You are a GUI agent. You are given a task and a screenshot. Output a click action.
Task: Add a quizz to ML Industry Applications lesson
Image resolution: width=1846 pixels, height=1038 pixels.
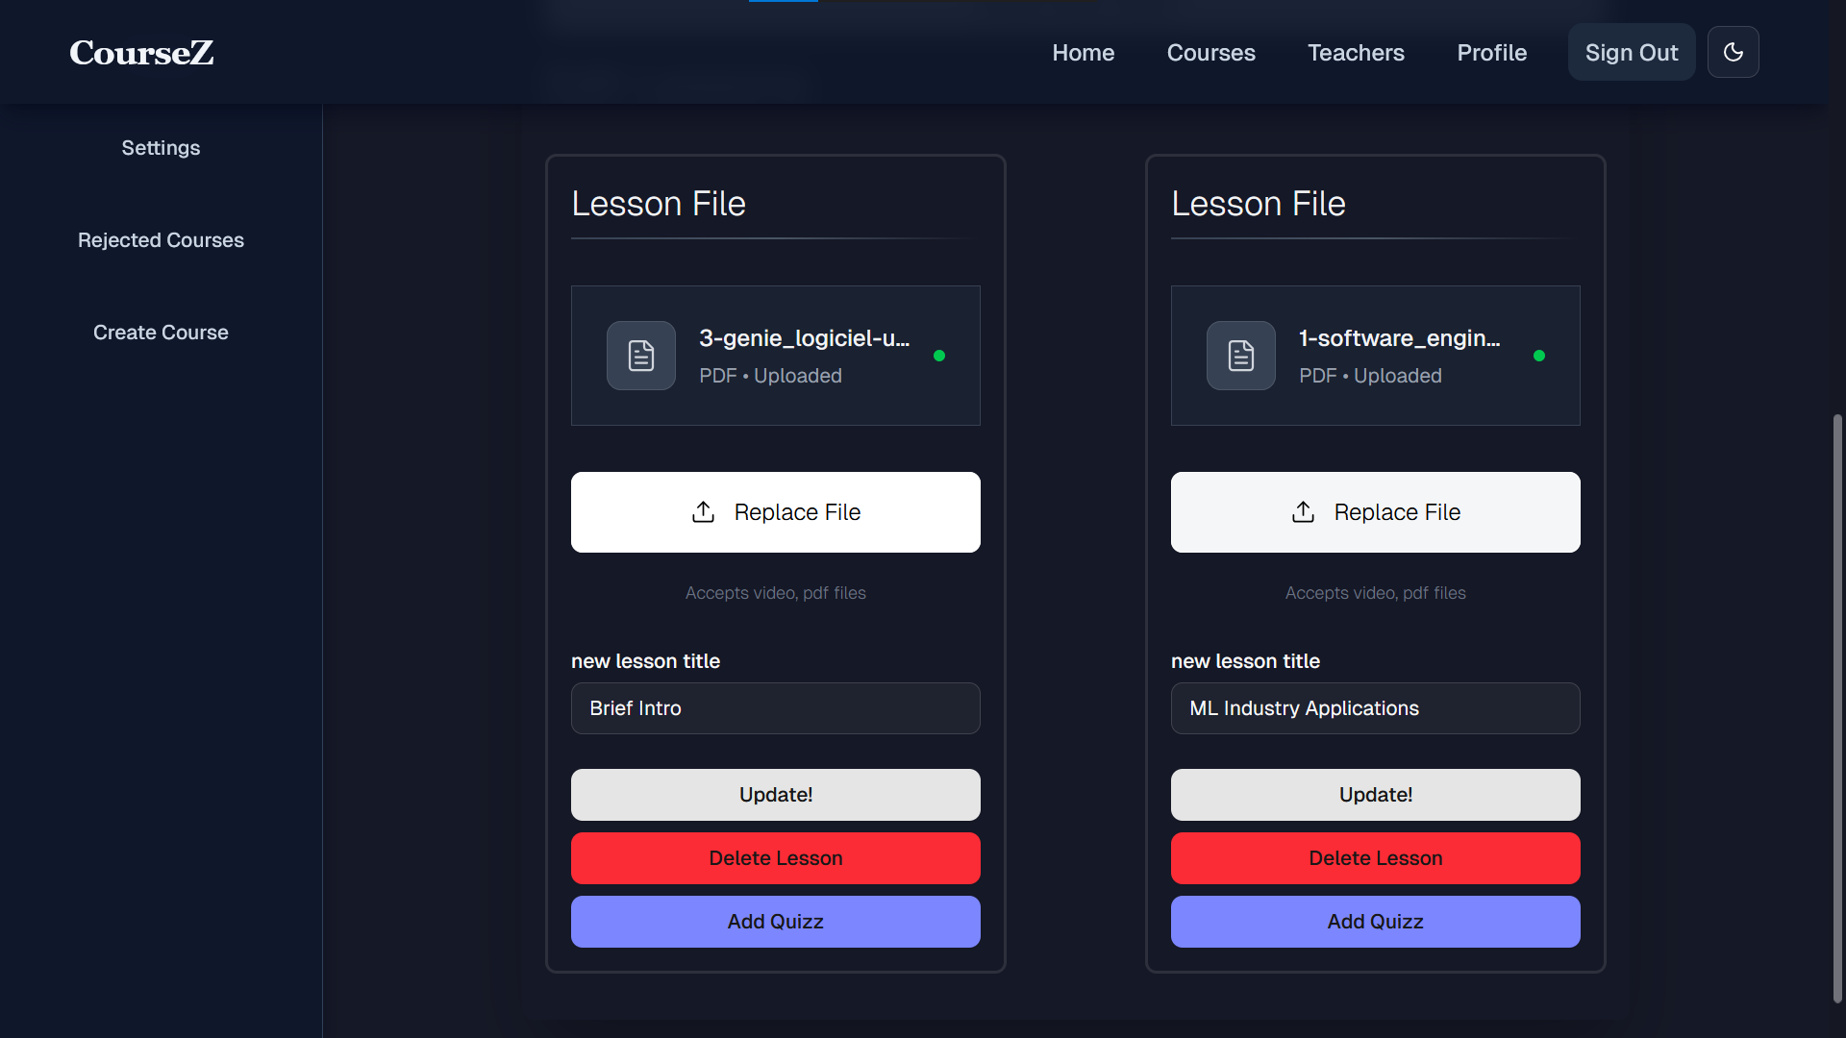click(1376, 922)
